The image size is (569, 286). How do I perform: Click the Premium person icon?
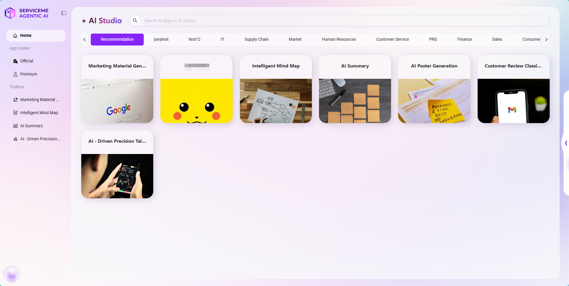15,74
